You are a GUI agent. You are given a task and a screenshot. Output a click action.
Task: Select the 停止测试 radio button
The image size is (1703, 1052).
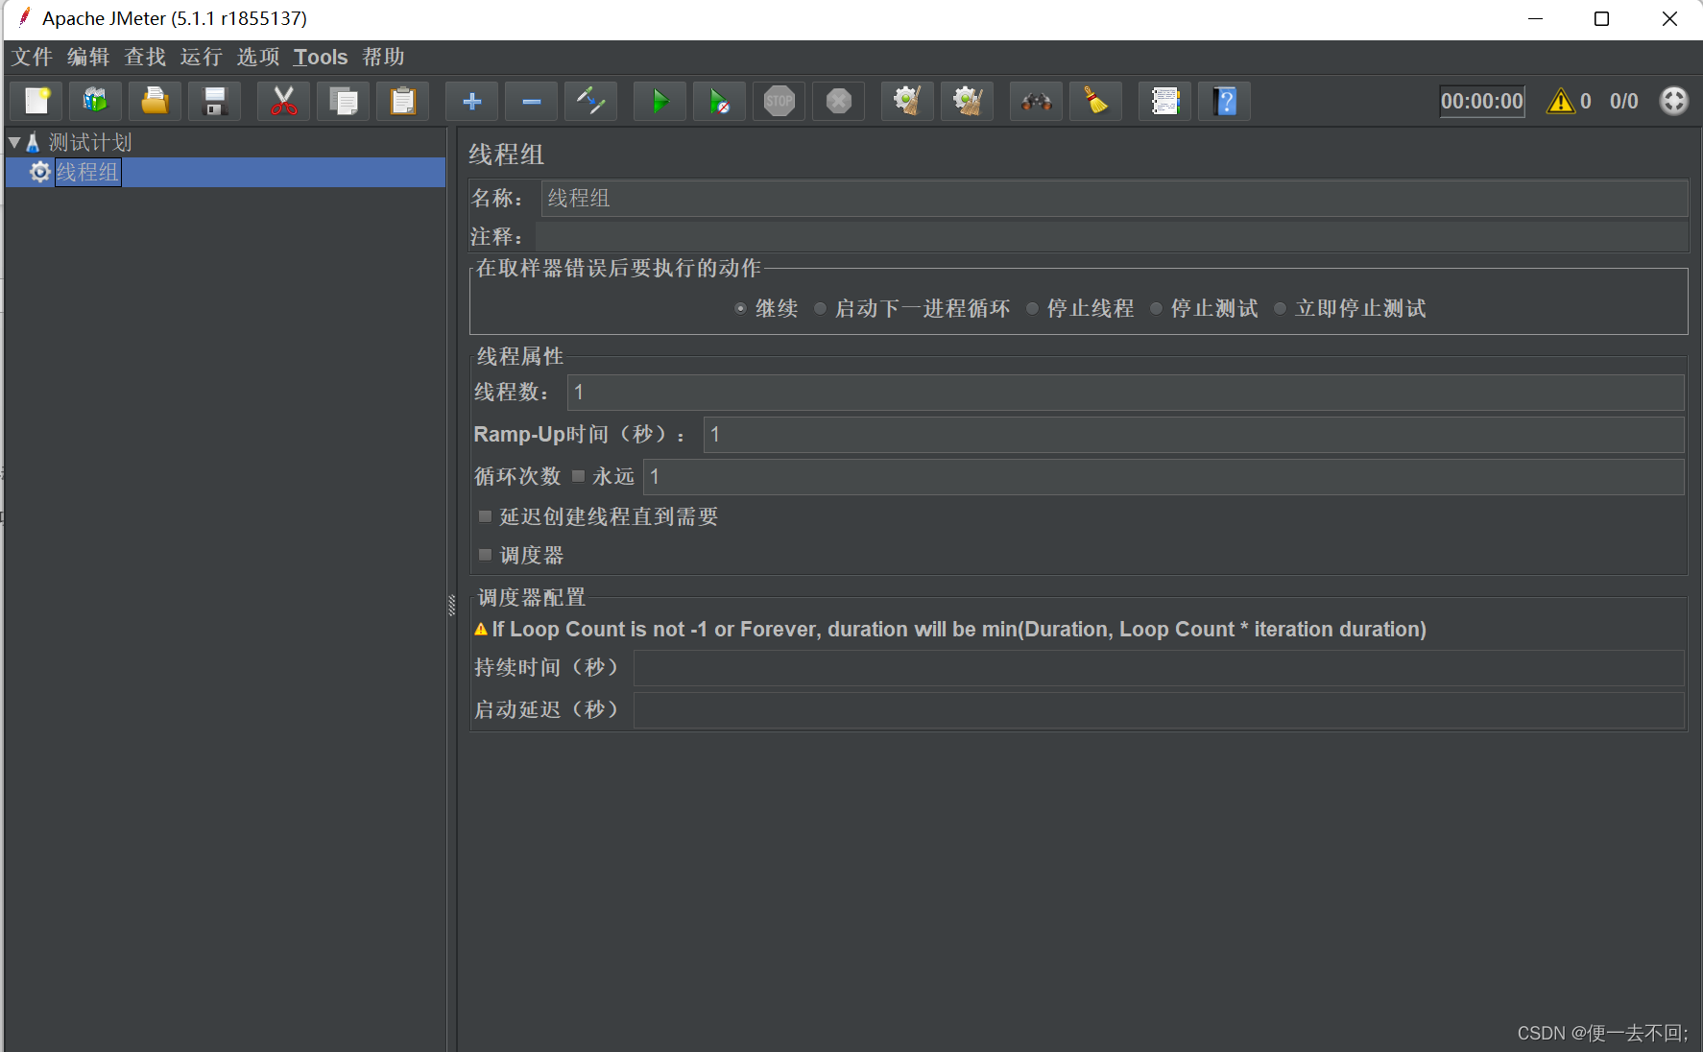[1156, 308]
